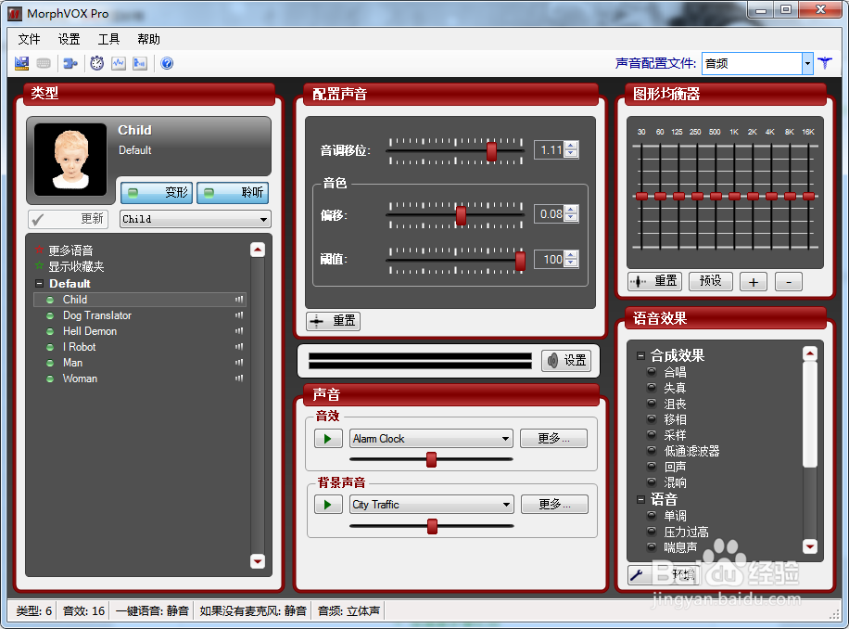The width and height of the screenshot is (849, 629).
Task: Select the Dog Translator voice
Action: pos(96,314)
